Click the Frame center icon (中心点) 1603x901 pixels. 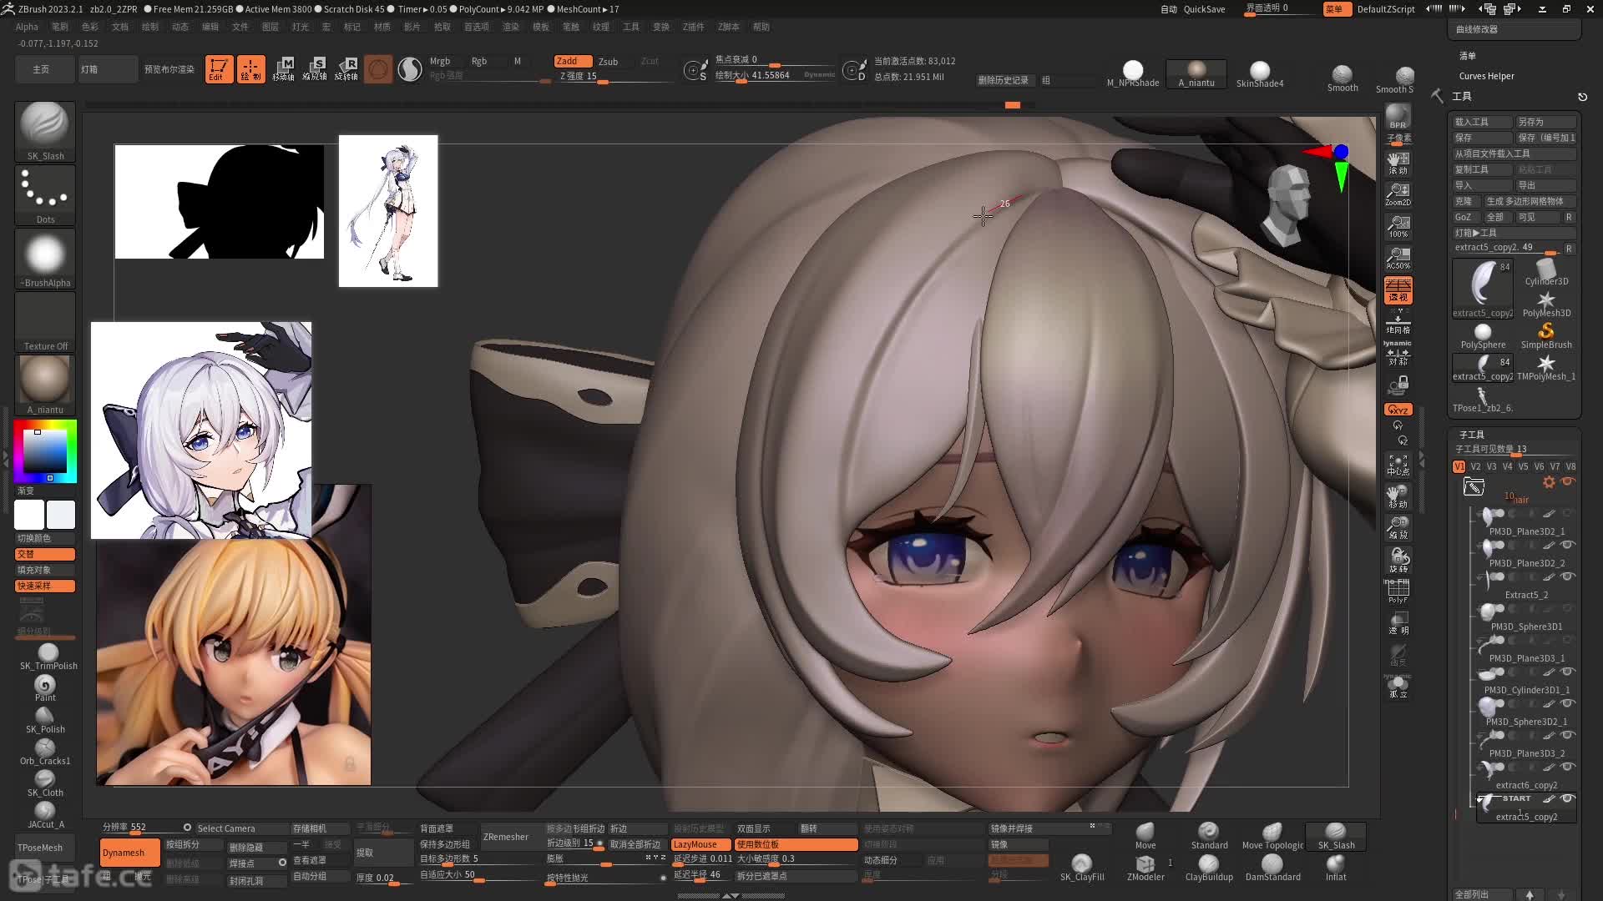[x=1398, y=465]
